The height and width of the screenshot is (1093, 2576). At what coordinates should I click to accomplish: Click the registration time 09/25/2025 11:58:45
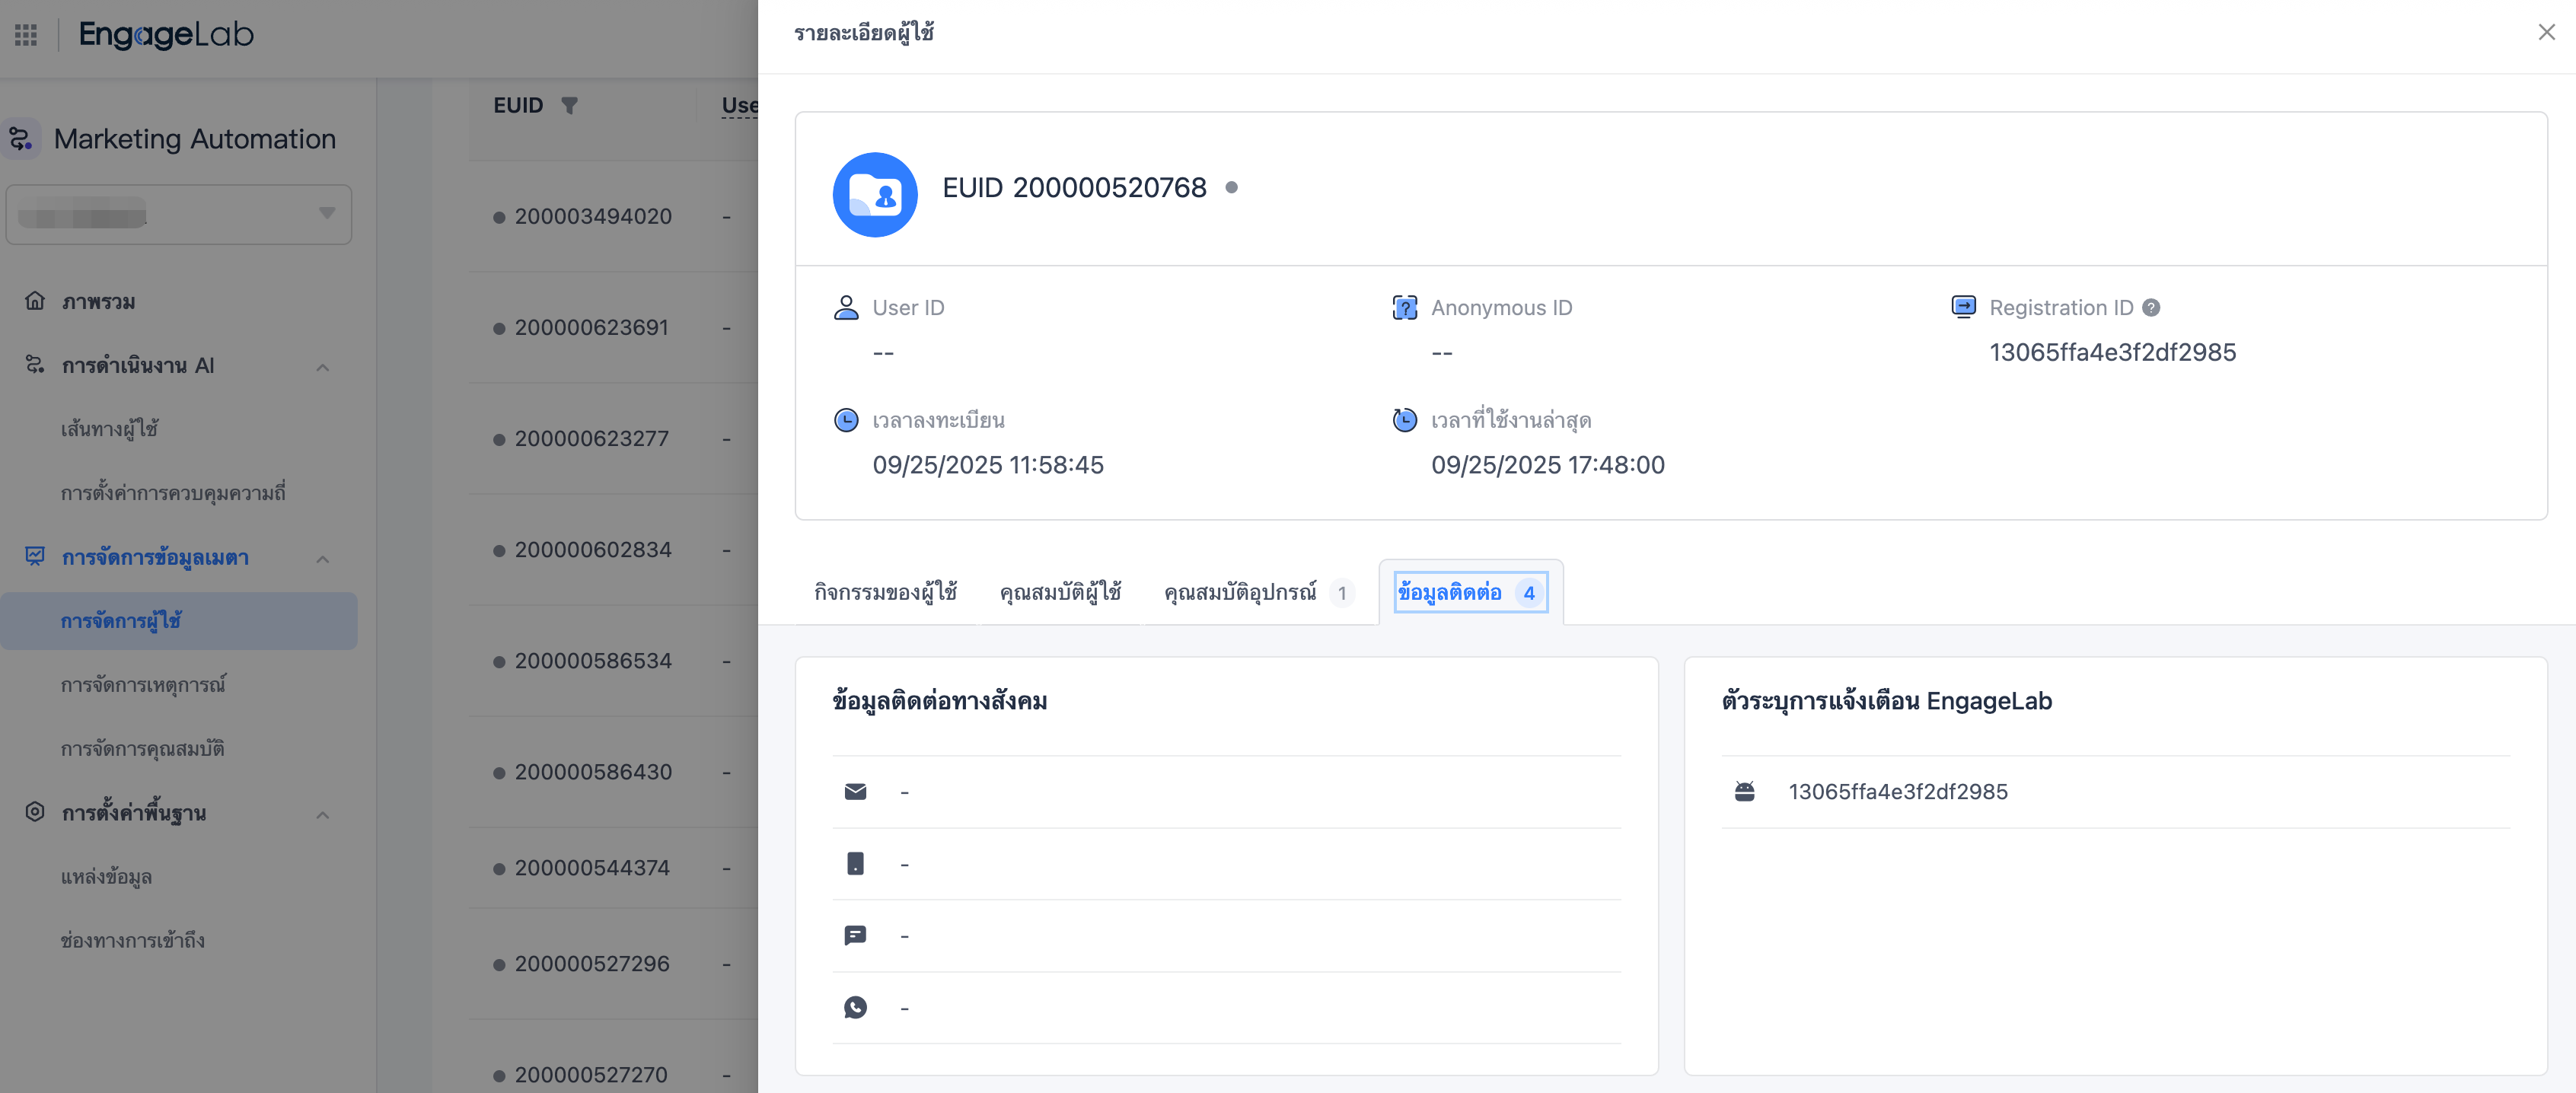(x=988, y=465)
